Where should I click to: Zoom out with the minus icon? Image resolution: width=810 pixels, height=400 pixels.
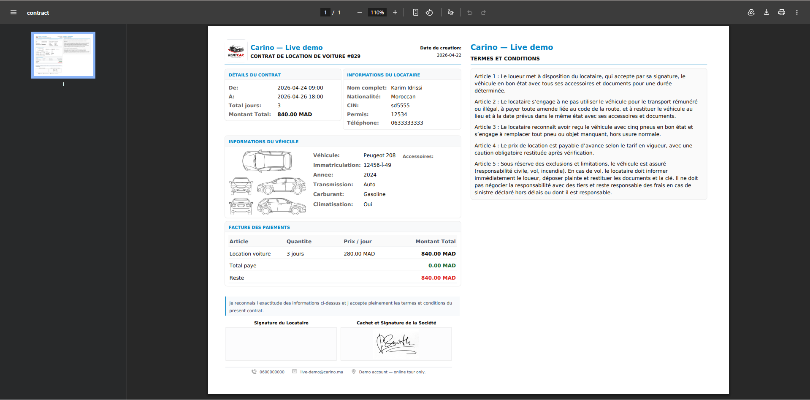coord(360,13)
